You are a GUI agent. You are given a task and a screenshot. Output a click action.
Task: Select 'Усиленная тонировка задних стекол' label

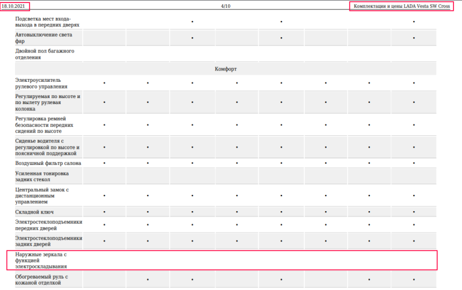tap(42, 176)
